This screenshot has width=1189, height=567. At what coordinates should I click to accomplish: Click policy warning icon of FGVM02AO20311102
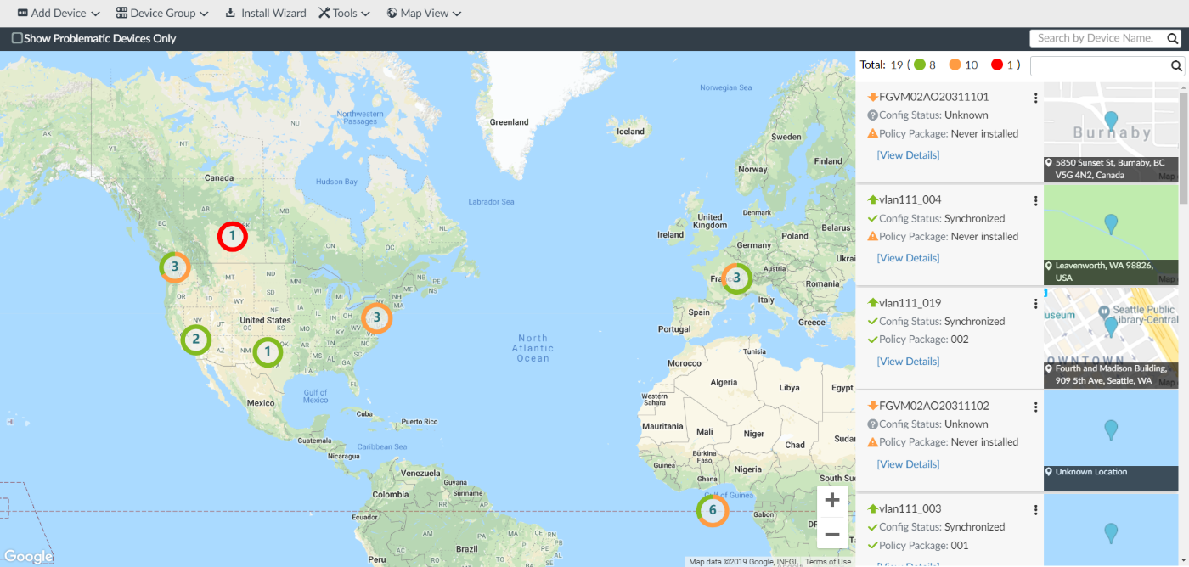tap(872, 442)
